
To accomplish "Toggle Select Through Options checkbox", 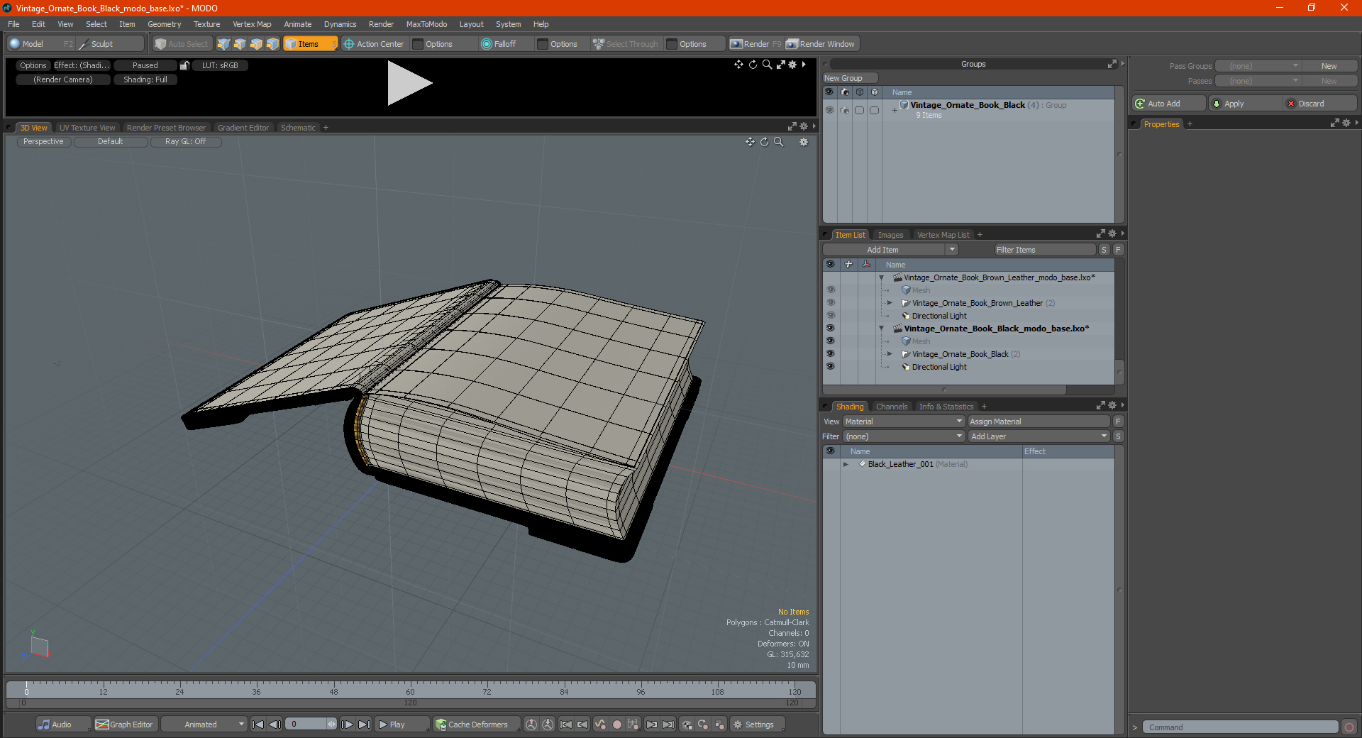I will coord(672,44).
